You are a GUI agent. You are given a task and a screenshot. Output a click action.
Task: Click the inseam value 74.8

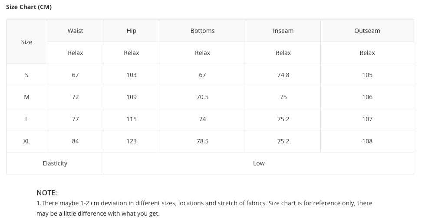click(x=283, y=75)
